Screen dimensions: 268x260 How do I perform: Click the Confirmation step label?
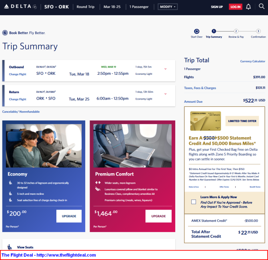tap(258, 37)
